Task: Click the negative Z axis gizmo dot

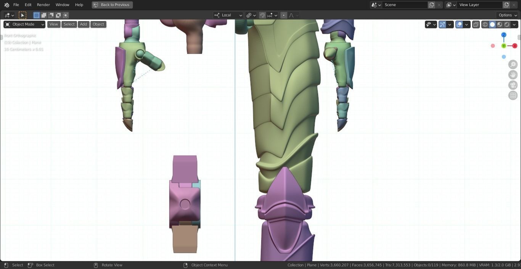Action: pyautogui.click(x=504, y=57)
